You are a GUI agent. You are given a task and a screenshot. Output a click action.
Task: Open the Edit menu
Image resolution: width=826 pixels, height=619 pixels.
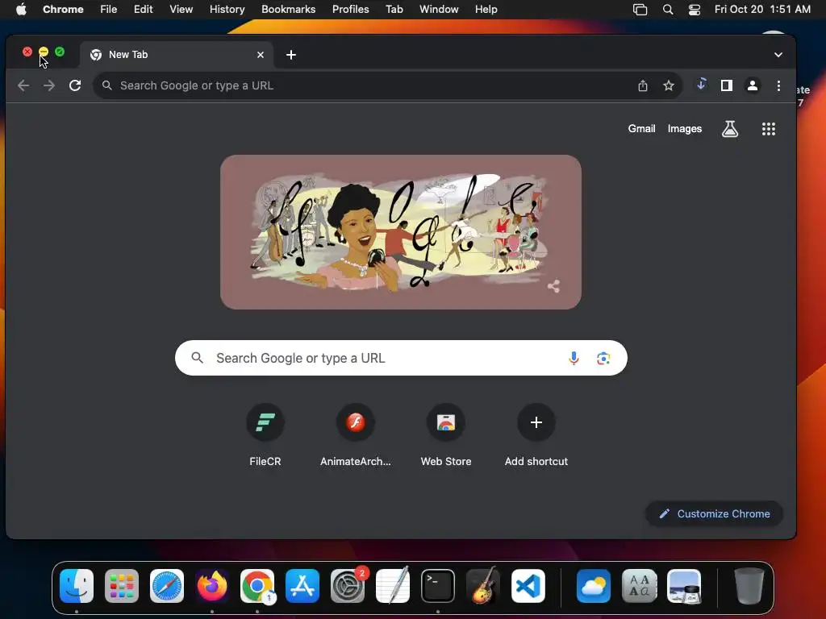pyautogui.click(x=143, y=9)
